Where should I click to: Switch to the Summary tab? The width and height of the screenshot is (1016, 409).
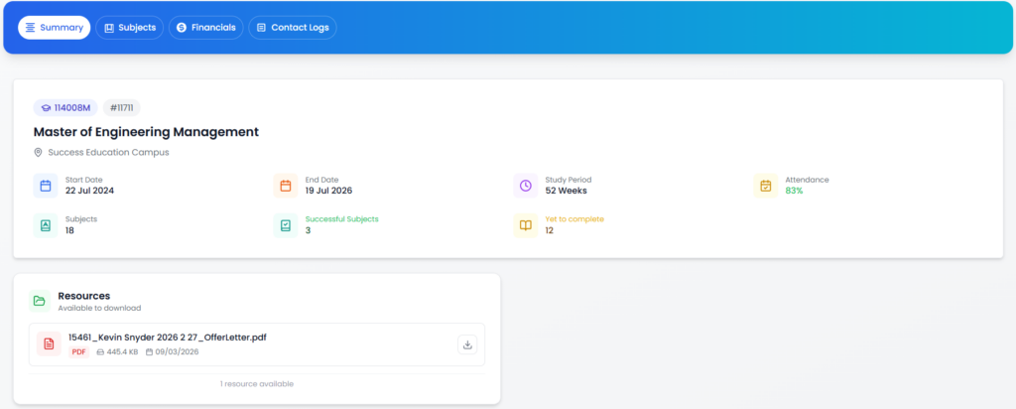[54, 28]
